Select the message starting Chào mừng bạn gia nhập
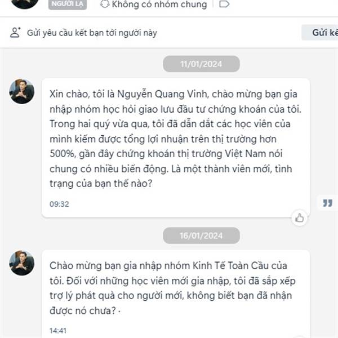Screen dimensions: 338x338 [176, 294]
